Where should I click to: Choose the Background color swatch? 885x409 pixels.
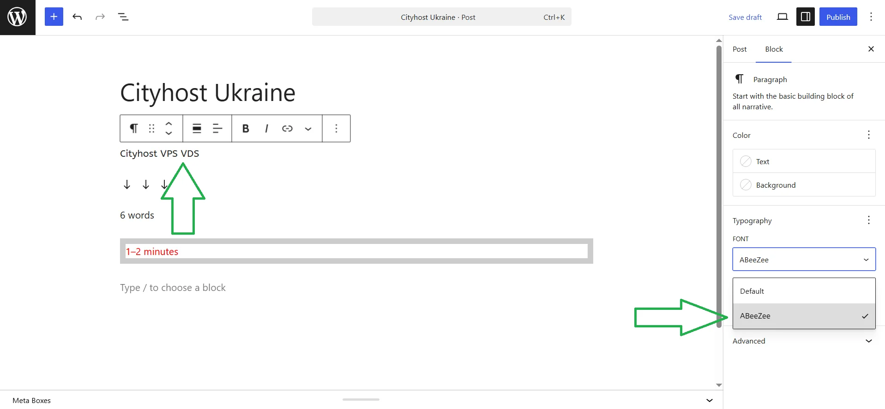pyautogui.click(x=804, y=184)
